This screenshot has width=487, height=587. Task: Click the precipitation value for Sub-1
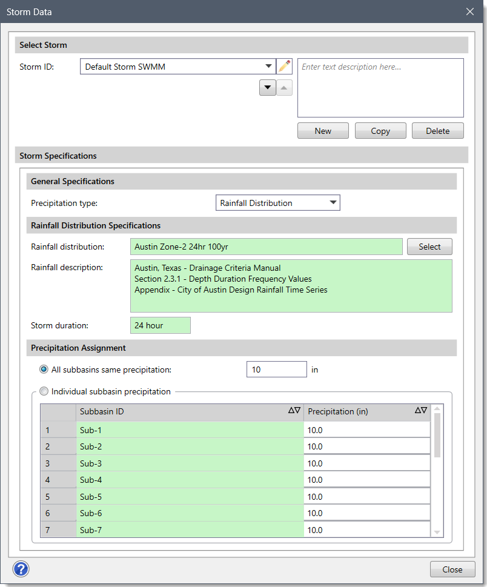pos(367,429)
